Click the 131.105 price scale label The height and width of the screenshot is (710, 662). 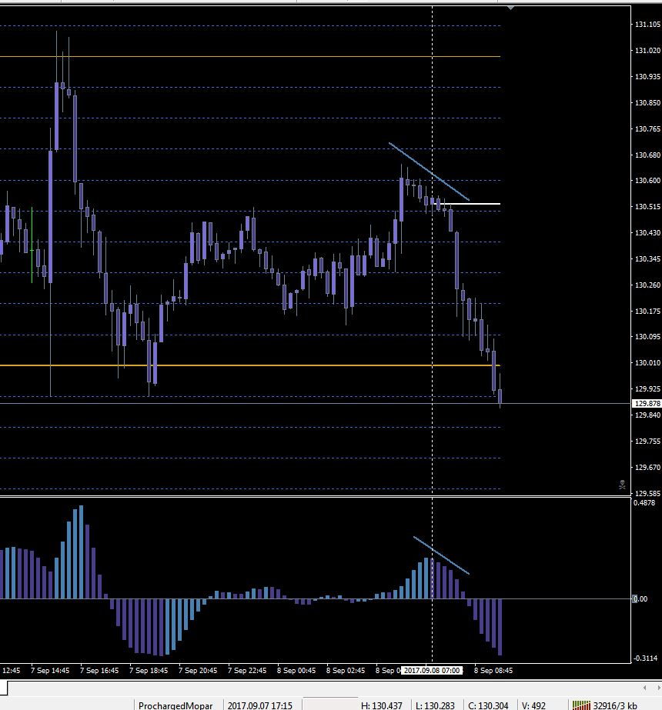pos(647,25)
